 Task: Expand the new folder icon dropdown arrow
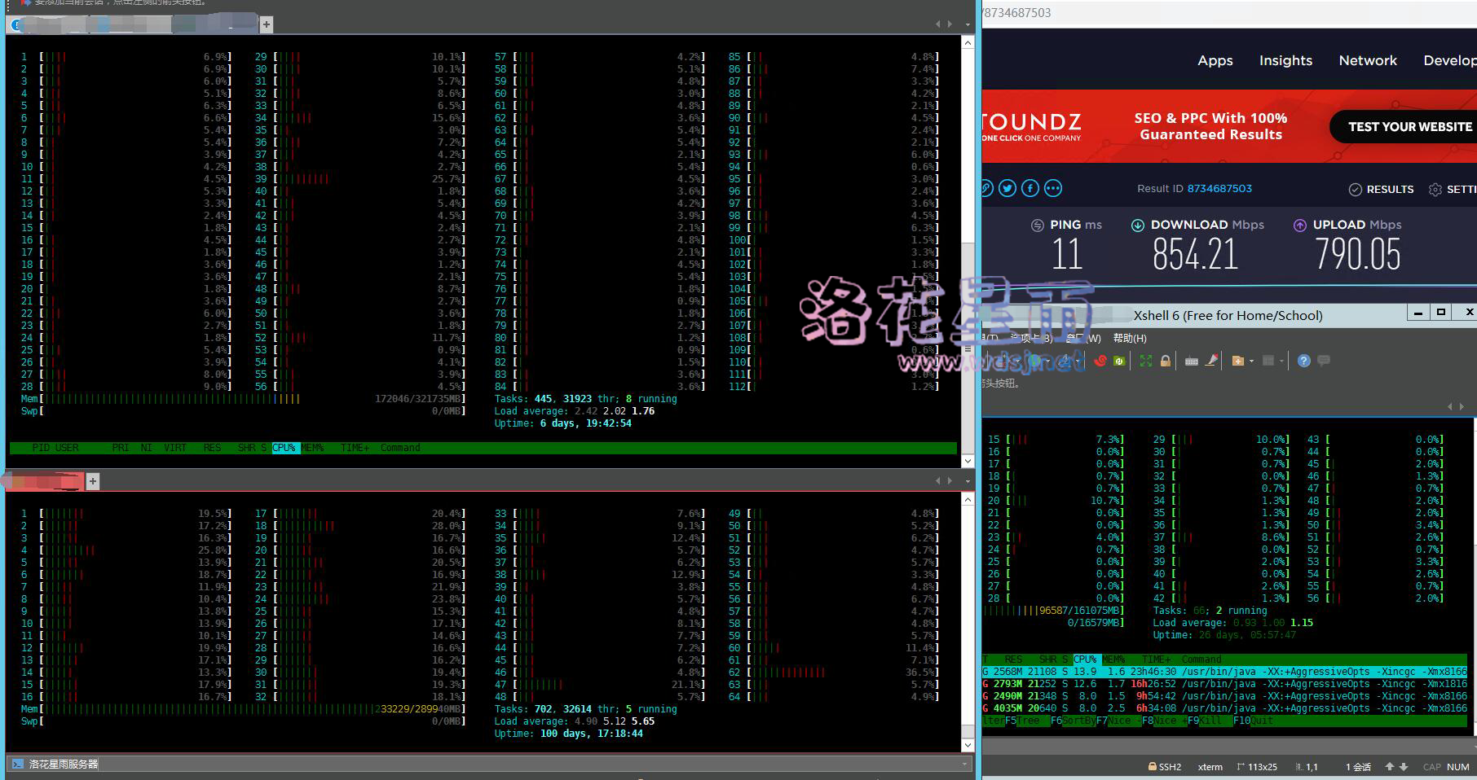(1251, 361)
